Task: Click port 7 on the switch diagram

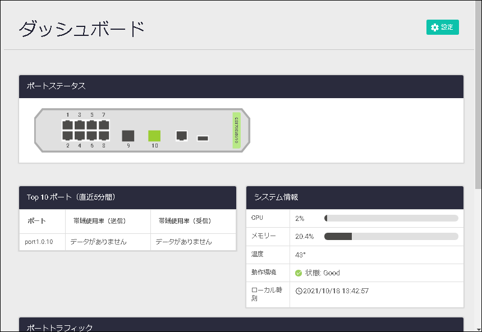Action: click(x=104, y=125)
